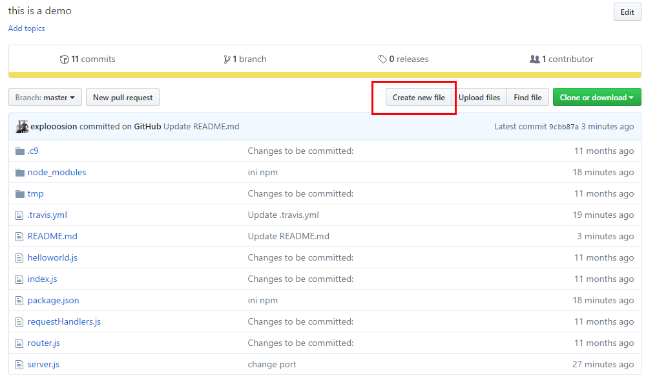646x377 pixels.
Task: Expand the Clone or download menu
Action: click(596, 98)
